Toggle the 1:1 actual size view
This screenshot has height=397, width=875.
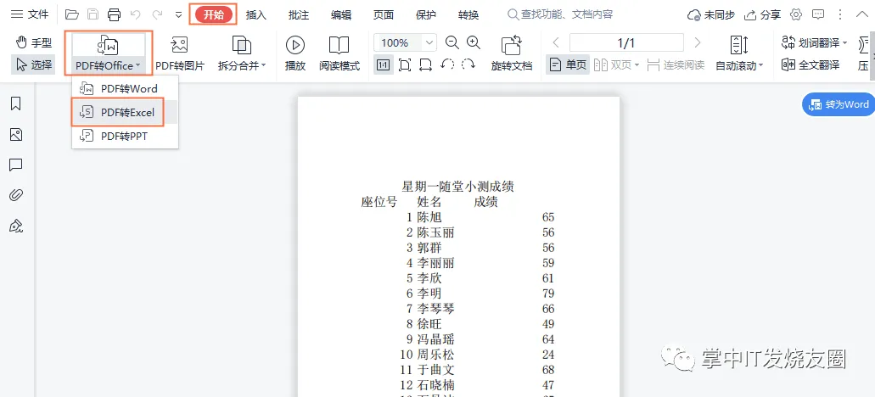click(383, 65)
